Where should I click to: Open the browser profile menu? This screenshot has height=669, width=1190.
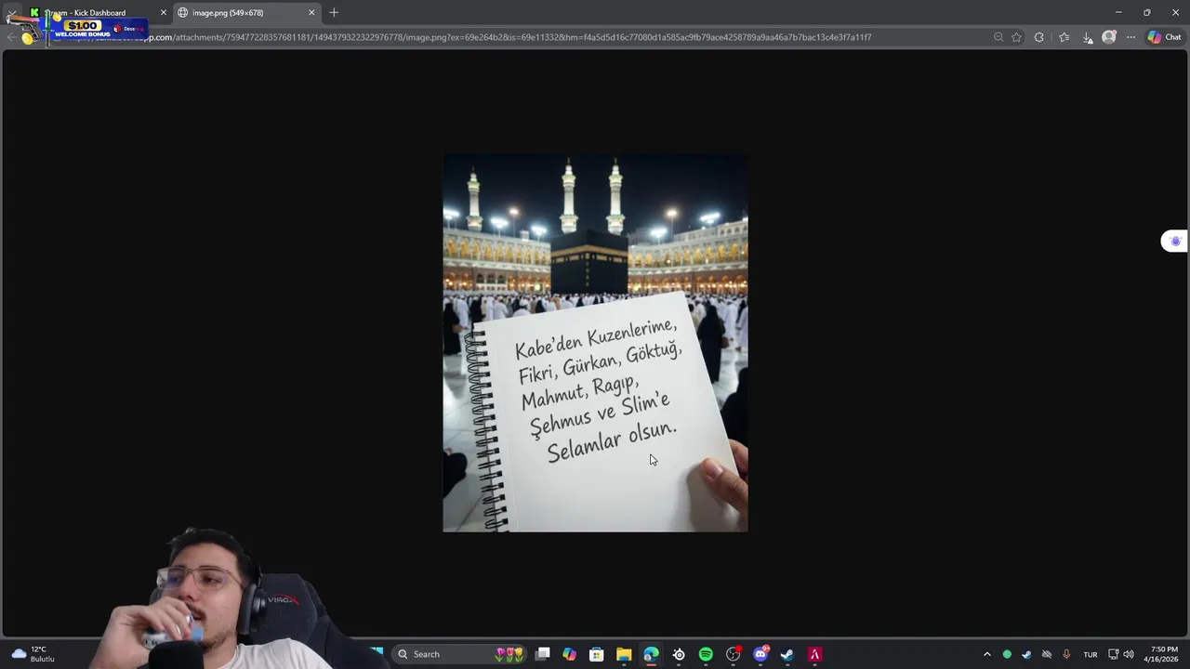1109,37
